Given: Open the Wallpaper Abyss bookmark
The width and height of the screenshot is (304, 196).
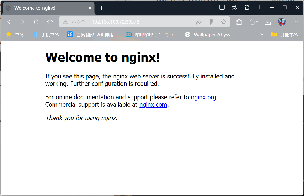Looking at the screenshot, I should (211, 35).
